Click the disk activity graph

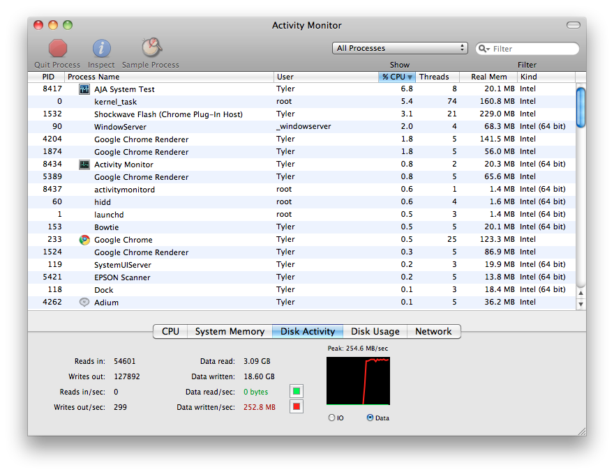(x=358, y=381)
